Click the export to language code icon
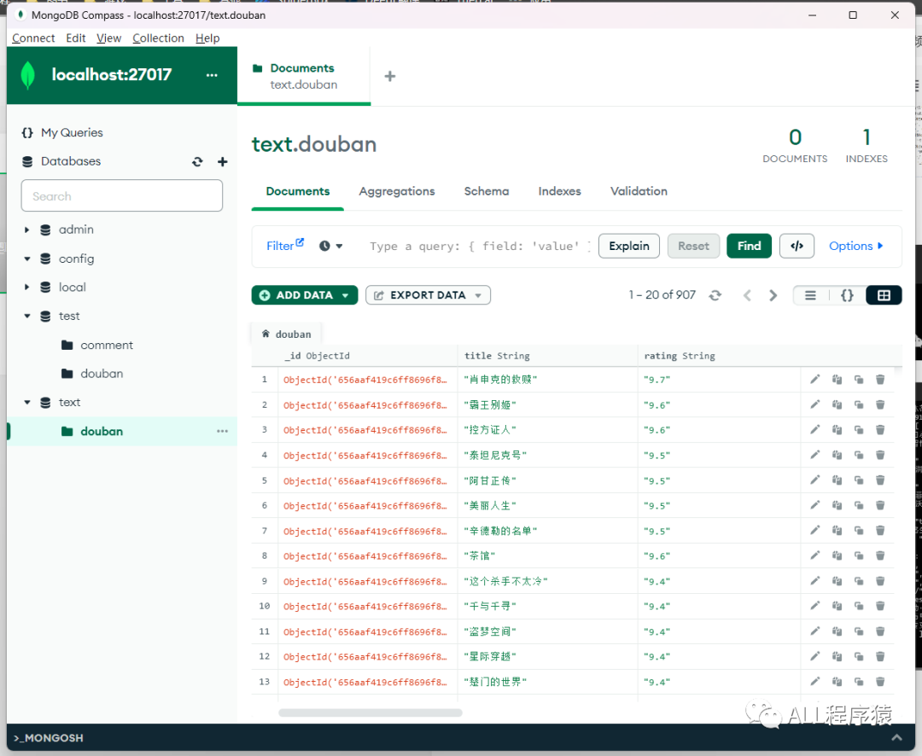 point(797,246)
